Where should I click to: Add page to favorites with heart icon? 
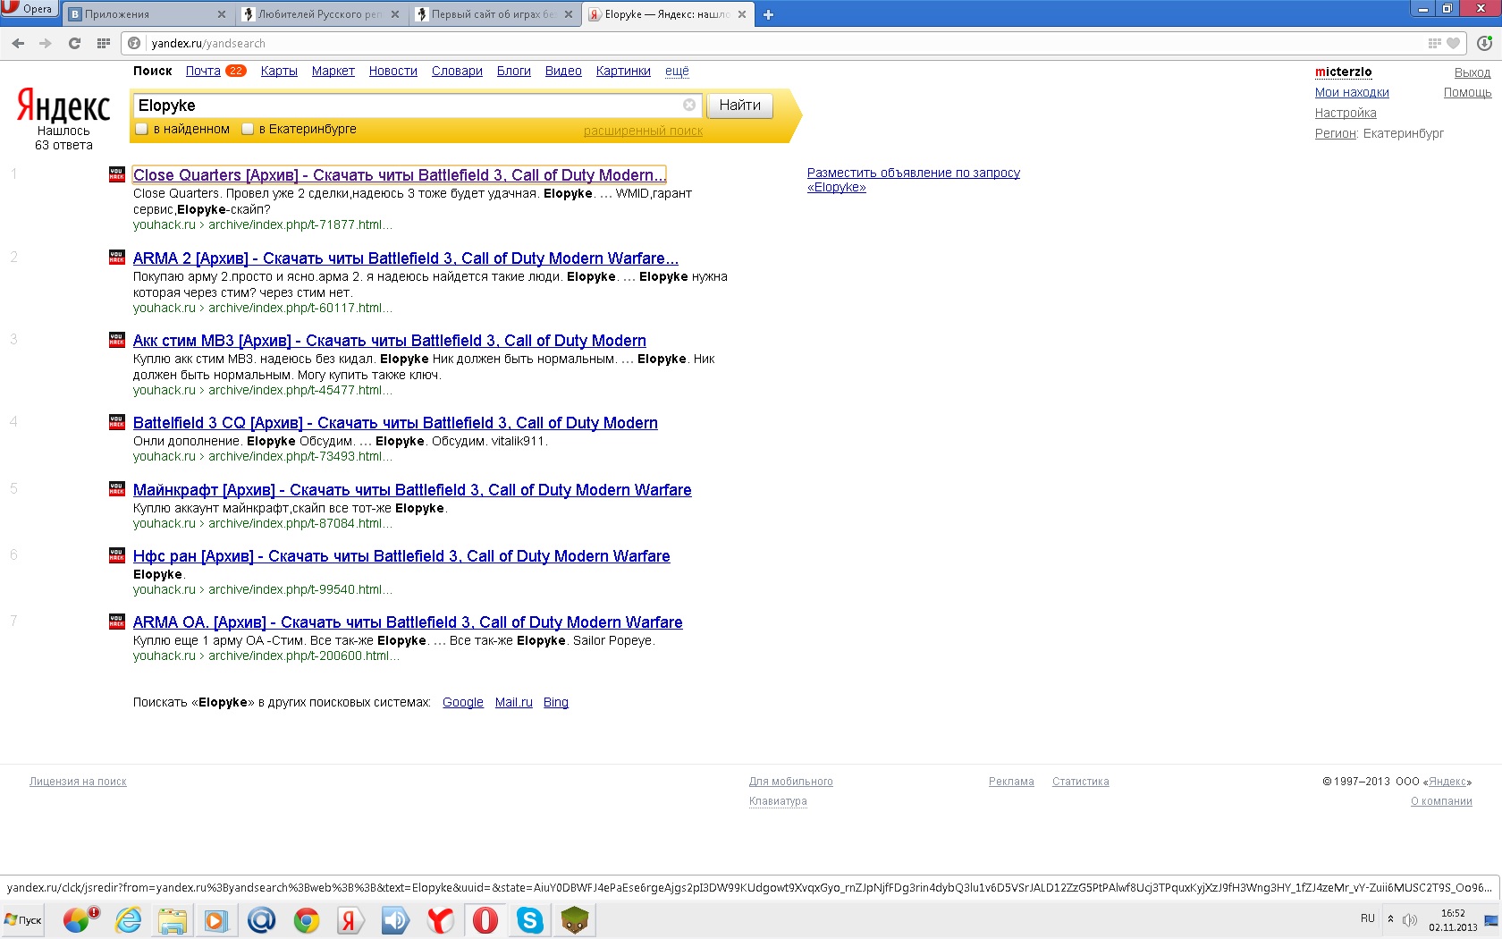pyautogui.click(x=1454, y=43)
